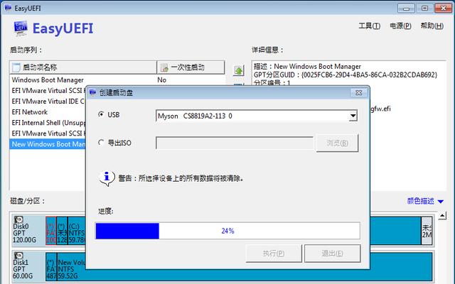Select the export ISO radio button
455x284 pixels.
101,143
